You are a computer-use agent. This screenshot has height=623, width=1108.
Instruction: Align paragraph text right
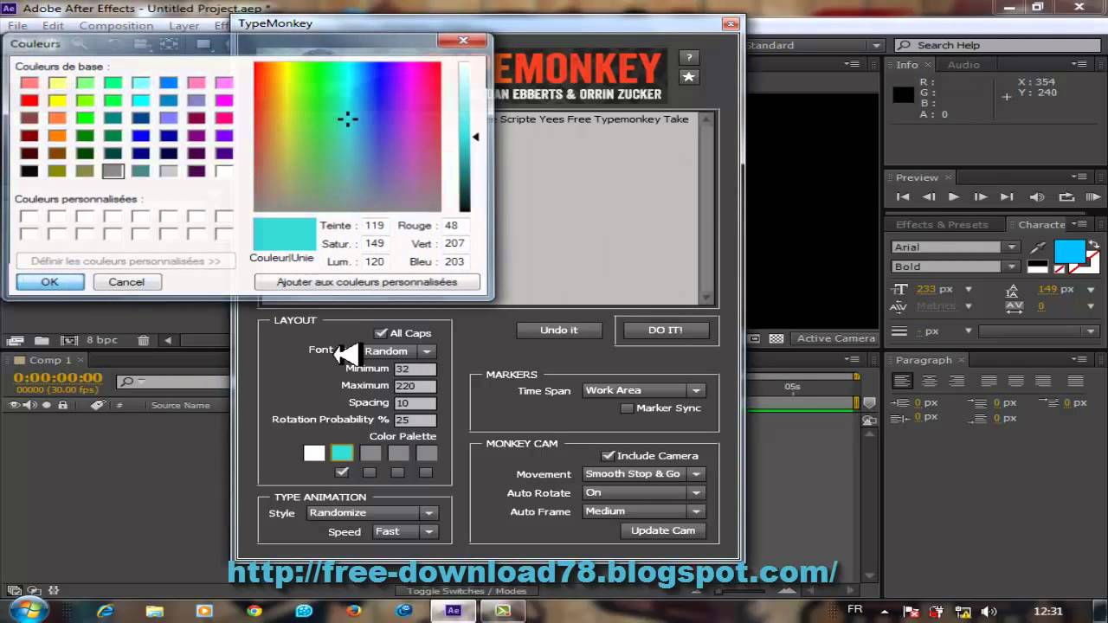coord(957,381)
